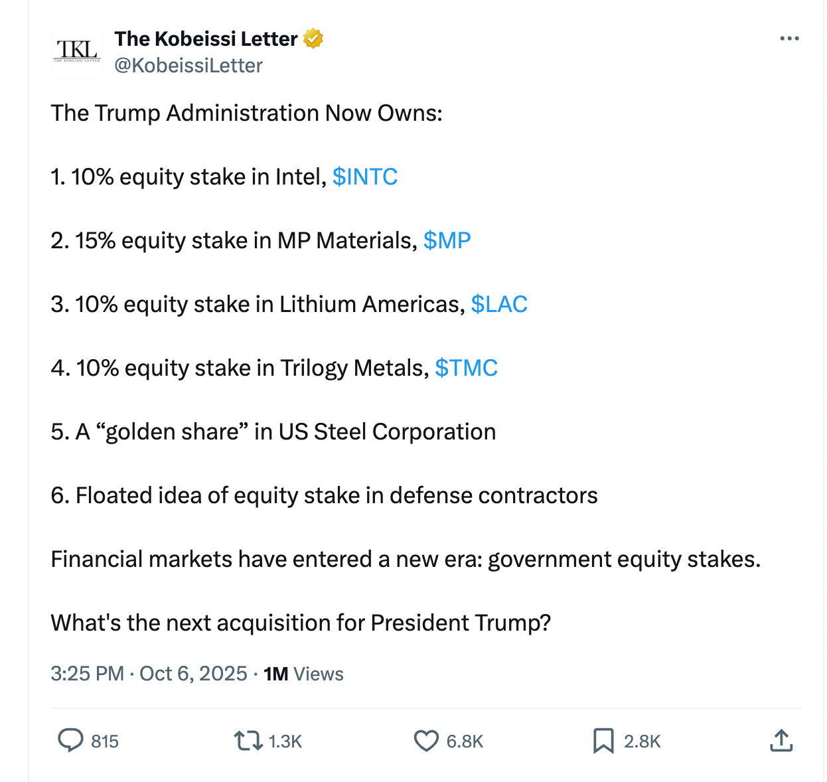Like the post with heart icon
The height and width of the screenshot is (782, 827).
click(x=426, y=741)
